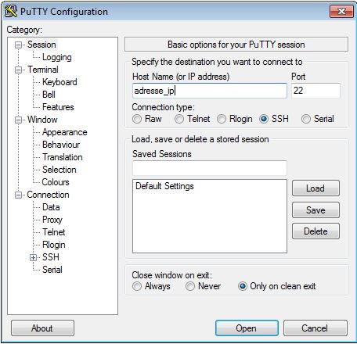Open the Data category
The image size is (357, 344).
(x=51, y=207)
